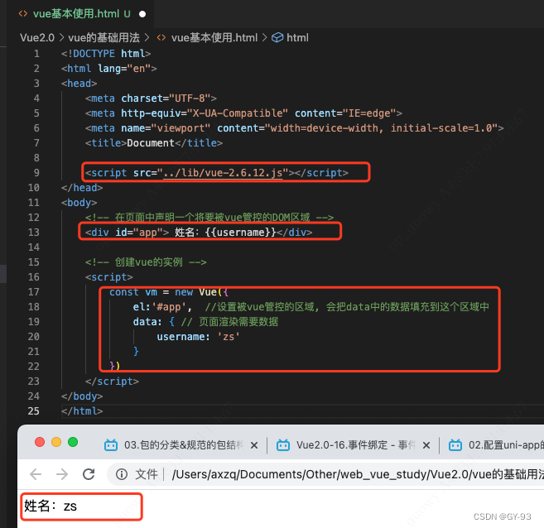Click line number 9 in gutter

36,173
